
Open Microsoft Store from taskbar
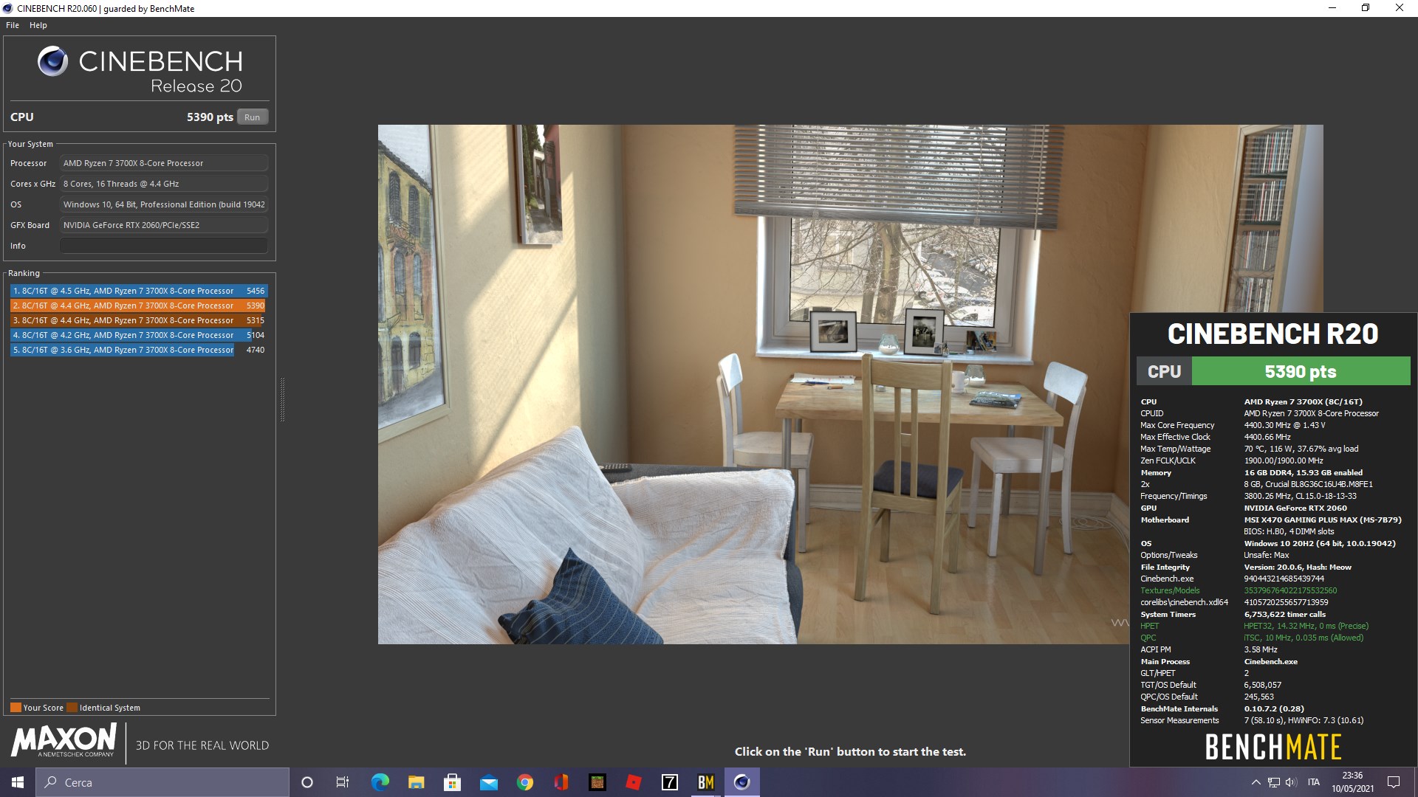(x=452, y=782)
